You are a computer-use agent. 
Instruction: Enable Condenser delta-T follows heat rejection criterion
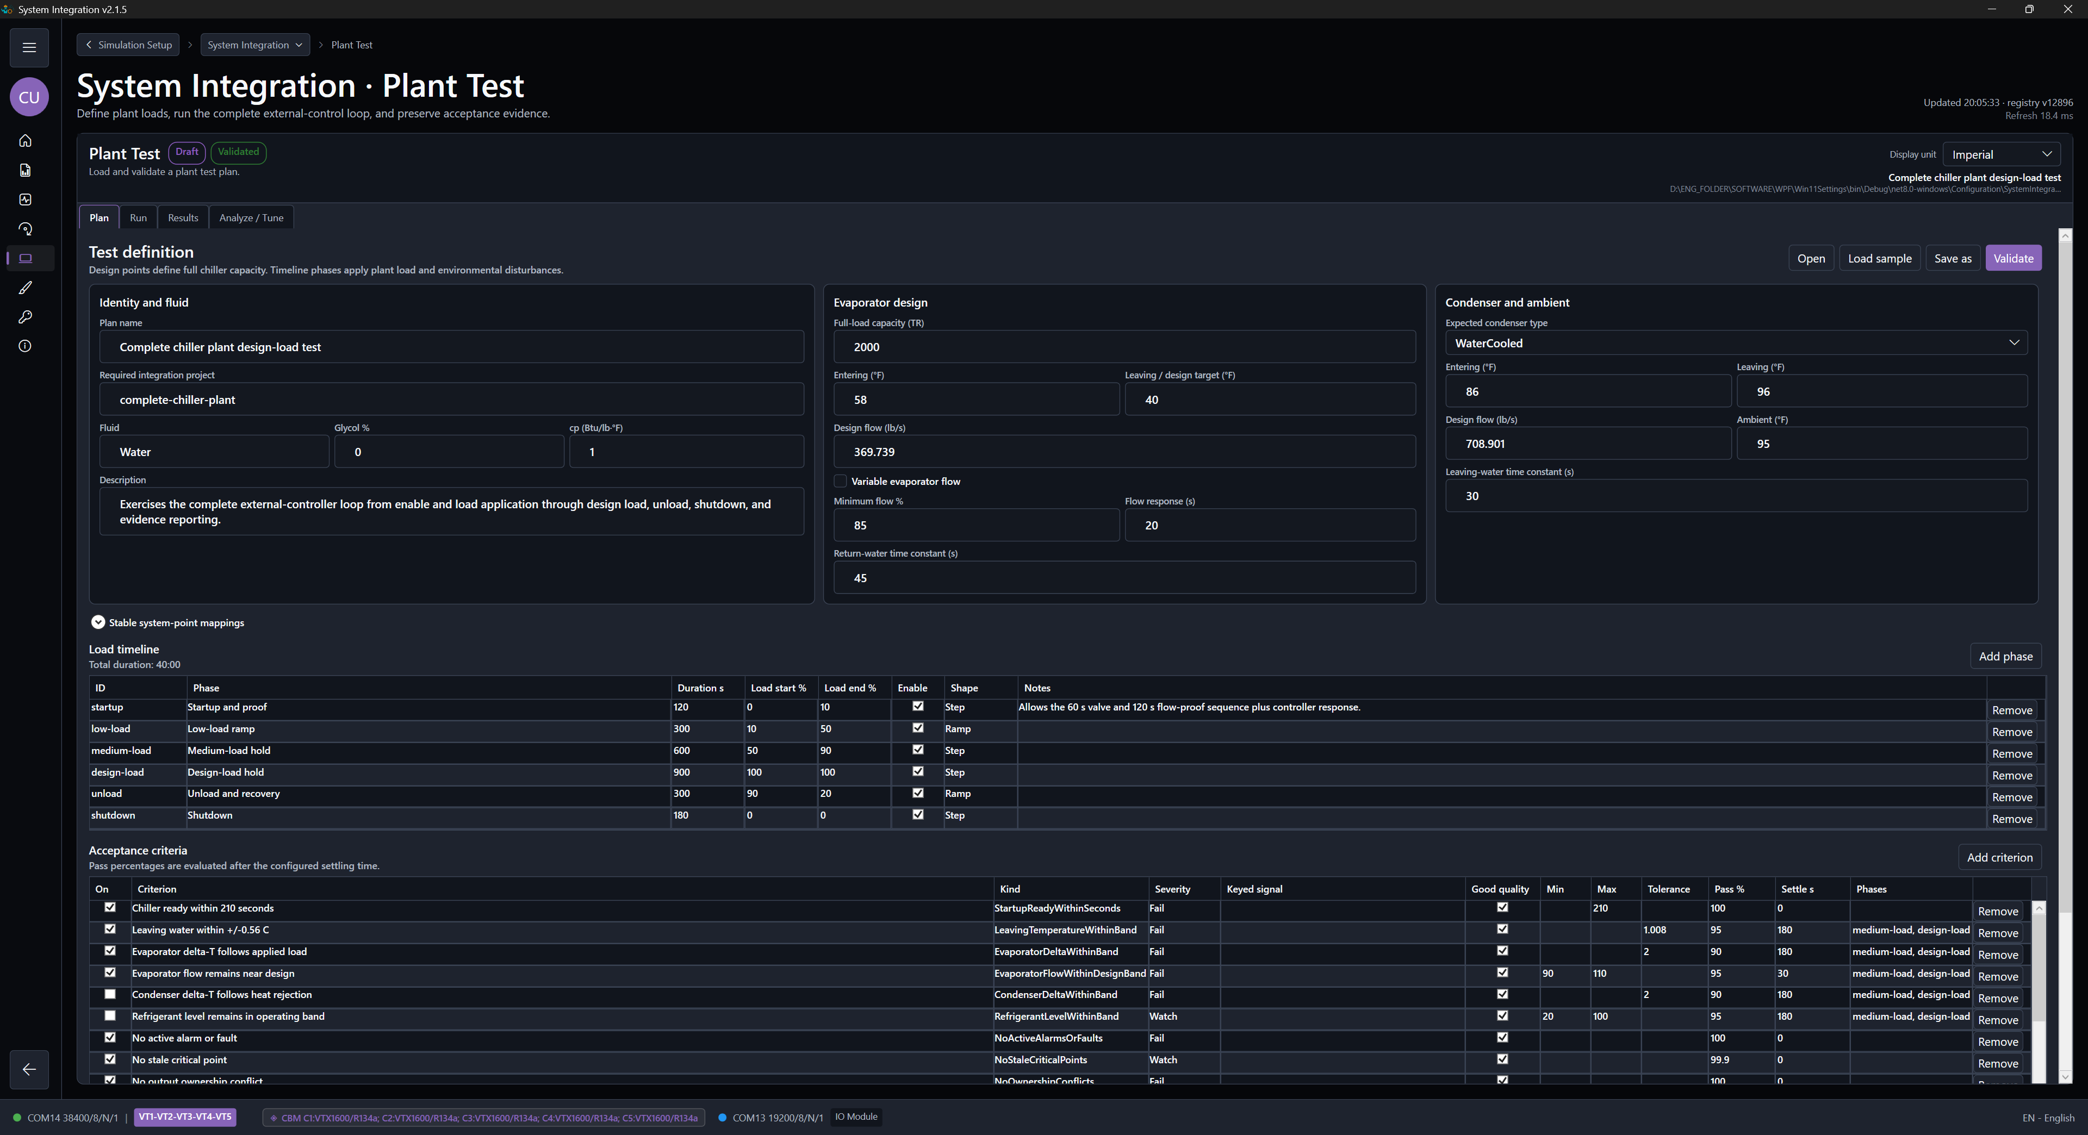pyautogui.click(x=110, y=994)
